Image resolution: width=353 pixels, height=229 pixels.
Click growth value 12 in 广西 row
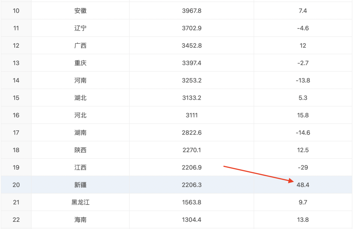pyautogui.click(x=303, y=45)
